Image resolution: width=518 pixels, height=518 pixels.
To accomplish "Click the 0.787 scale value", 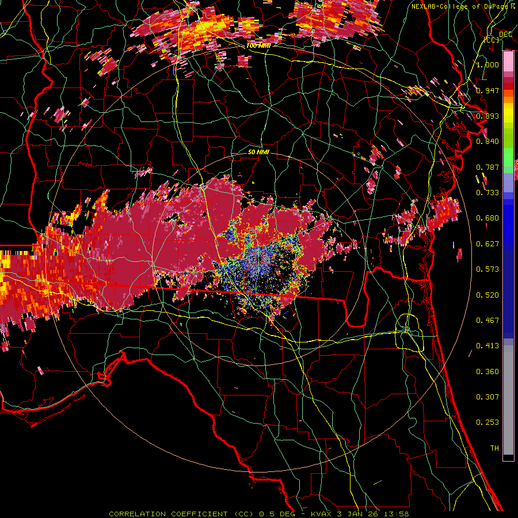I will coord(487,167).
